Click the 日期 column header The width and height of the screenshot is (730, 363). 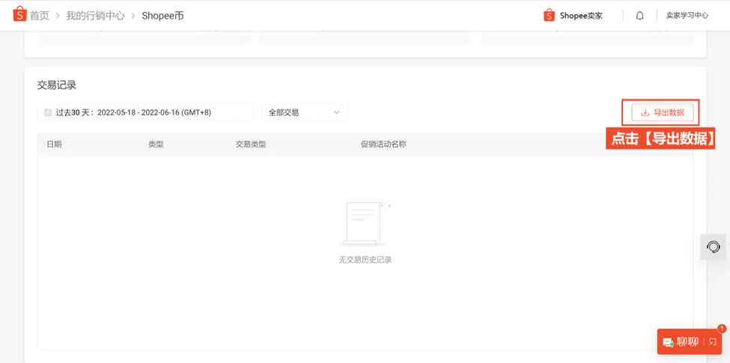coord(54,144)
